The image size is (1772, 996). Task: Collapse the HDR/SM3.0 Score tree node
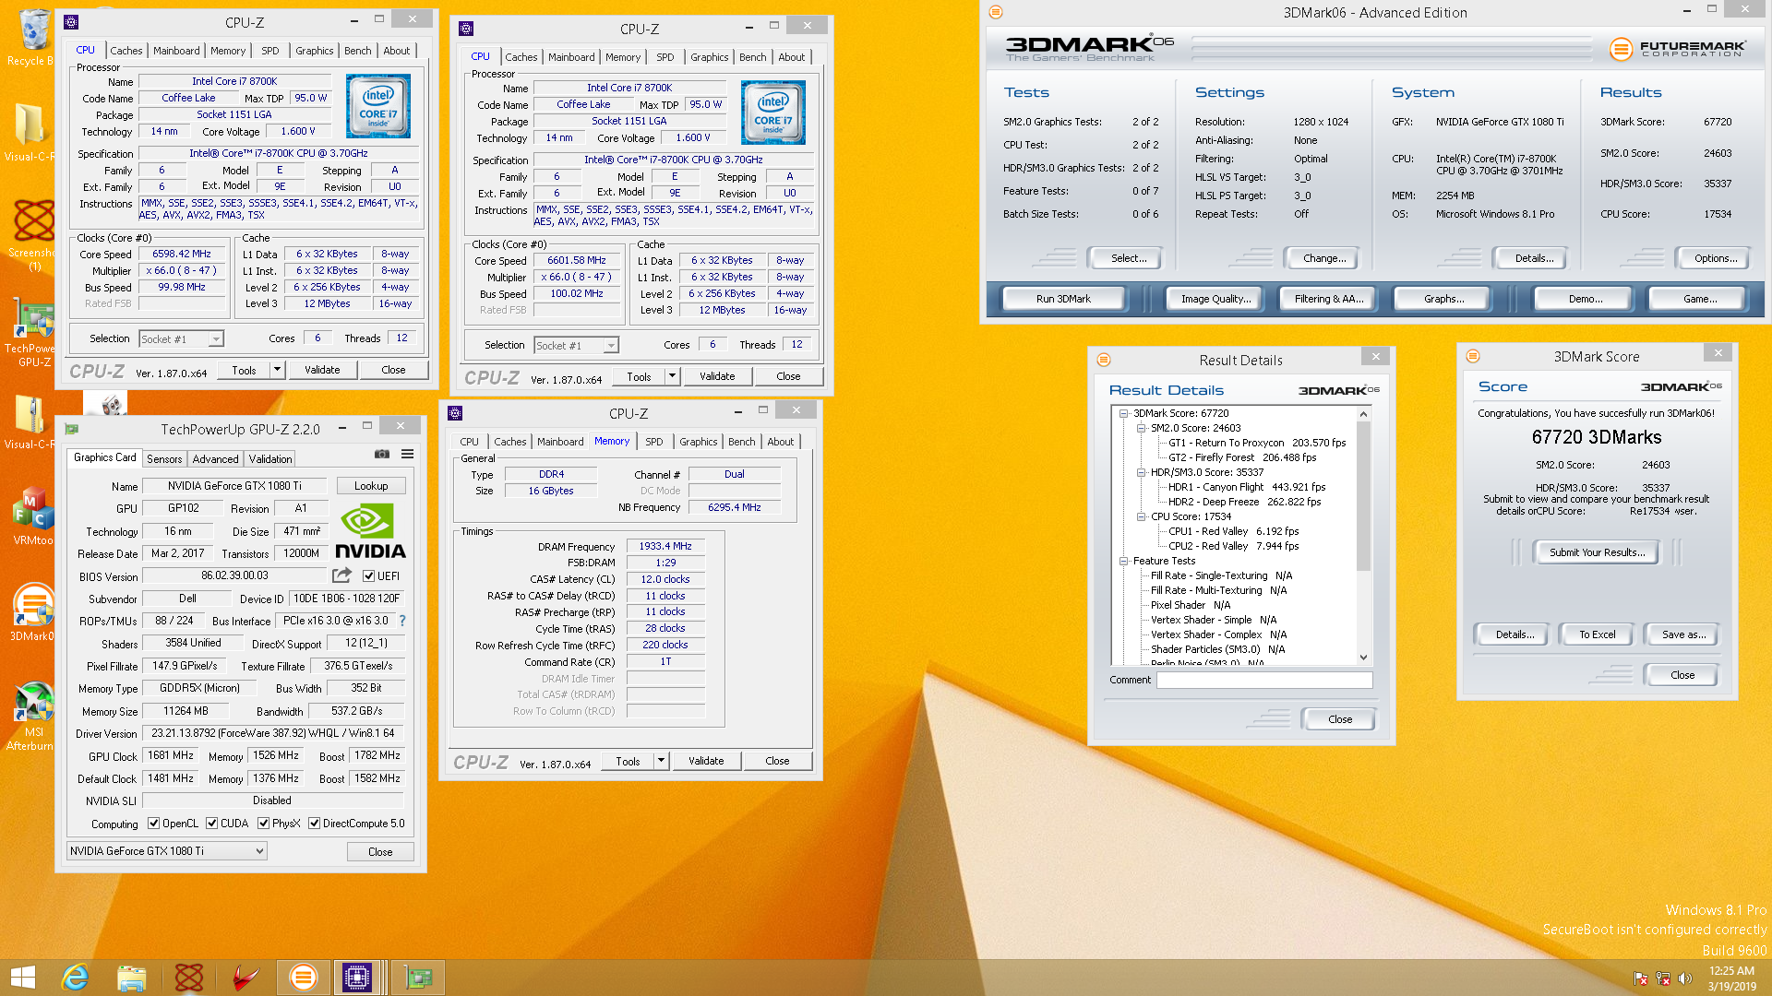(x=1141, y=473)
